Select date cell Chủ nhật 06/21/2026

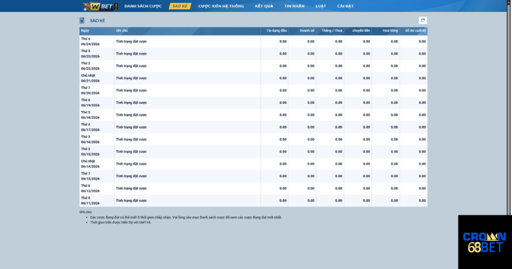[x=96, y=78]
